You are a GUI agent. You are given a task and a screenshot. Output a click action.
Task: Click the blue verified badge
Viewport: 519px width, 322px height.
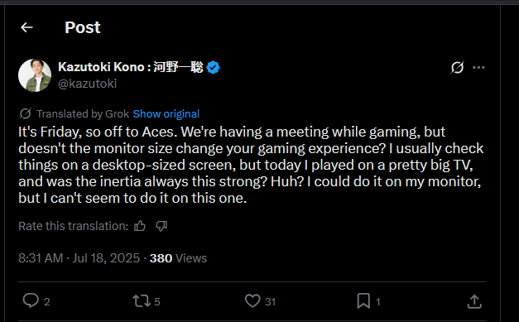[213, 68]
